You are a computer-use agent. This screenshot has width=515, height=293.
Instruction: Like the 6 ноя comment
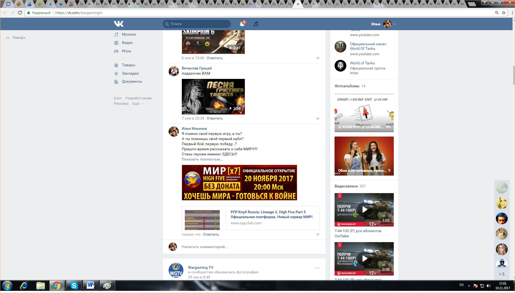tap(318, 58)
